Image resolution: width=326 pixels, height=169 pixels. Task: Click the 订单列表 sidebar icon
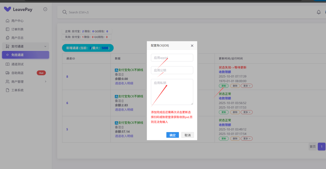click(x=8, y=29)
